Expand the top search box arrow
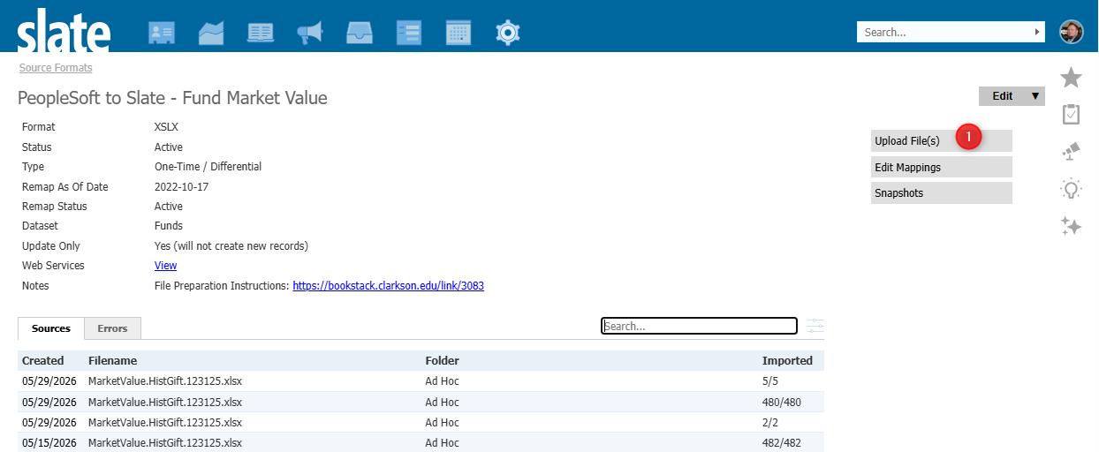This screenshot has height=452, width=1099. [1037, 32]
